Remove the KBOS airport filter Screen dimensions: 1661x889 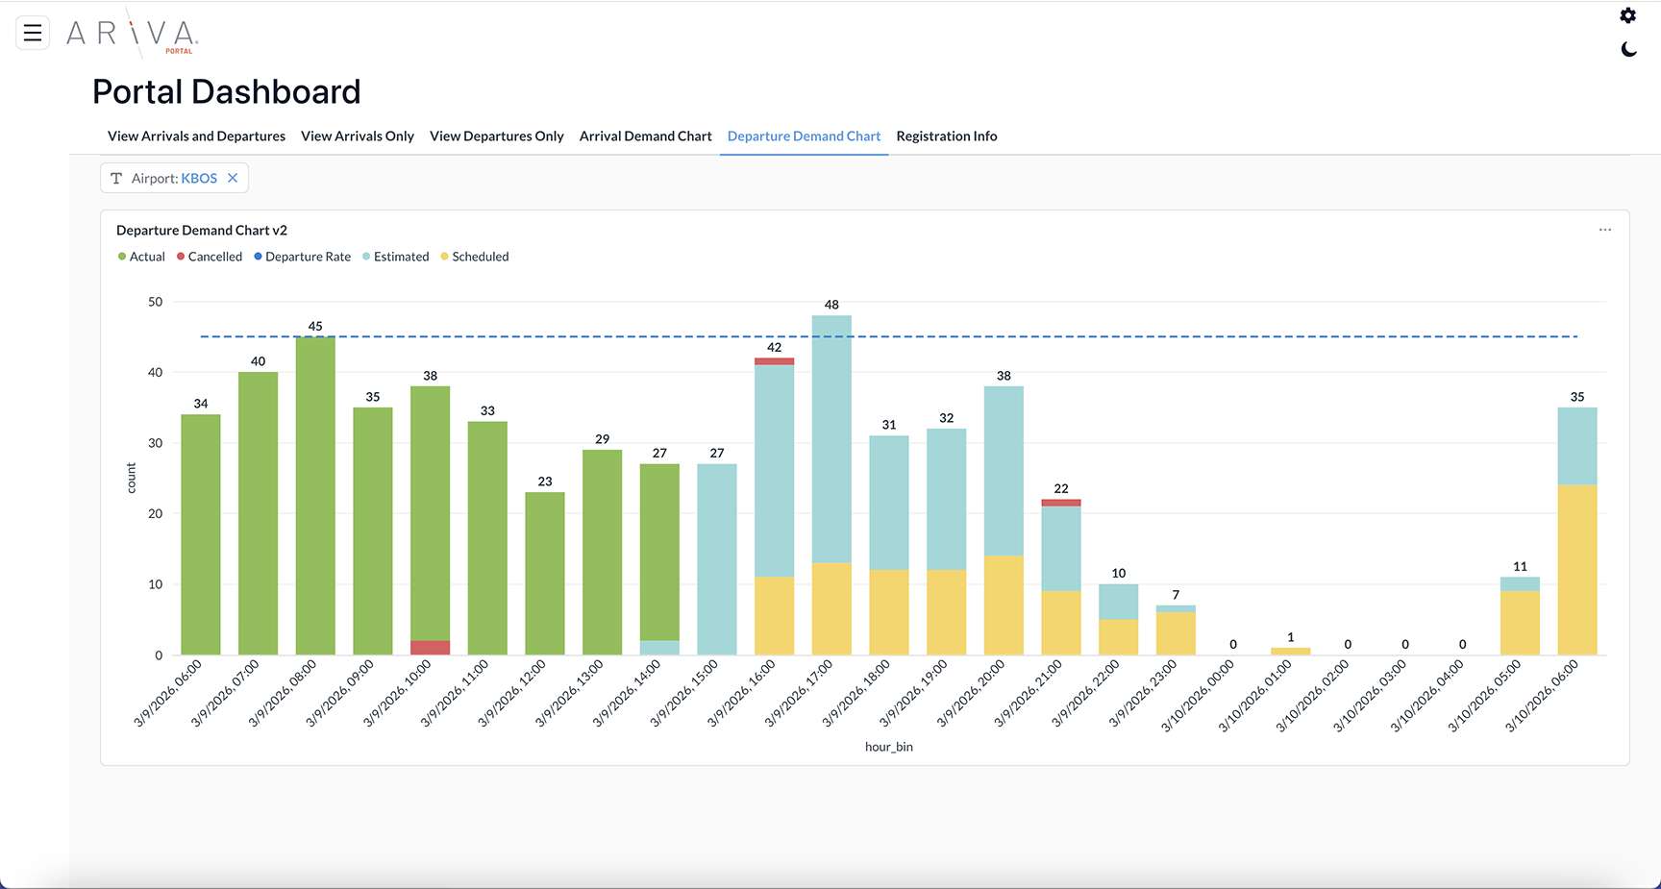click(x=233, y=178)
